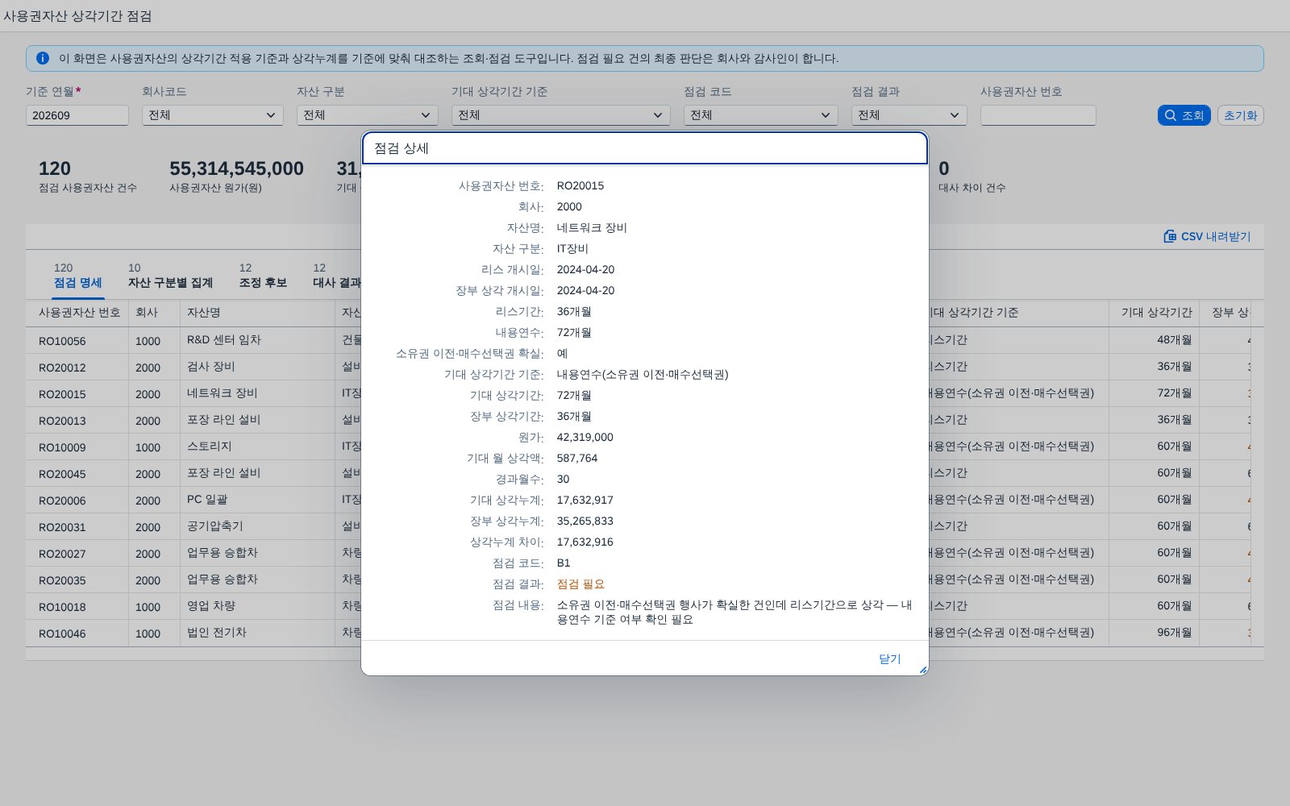
Task: Click the 사용권자산 번호 input field
Action: point(1038,115)
